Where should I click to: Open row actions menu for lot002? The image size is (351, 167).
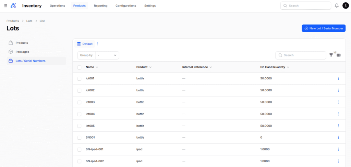click(338, 90)
